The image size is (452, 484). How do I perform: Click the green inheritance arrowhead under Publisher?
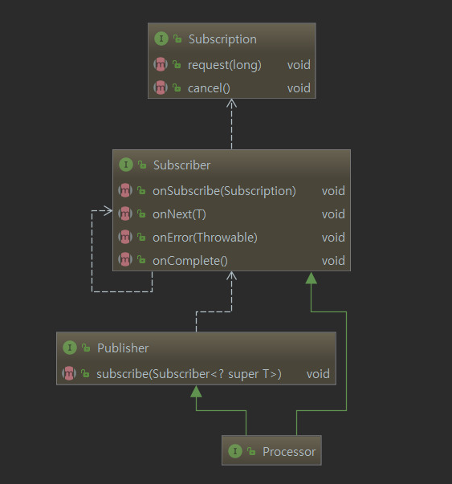197,392
